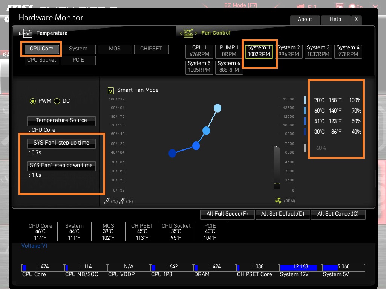The height and width of the screenshot is (289, 386).
Task: Click System 44°C temperature reading
Action: [74, 231]
